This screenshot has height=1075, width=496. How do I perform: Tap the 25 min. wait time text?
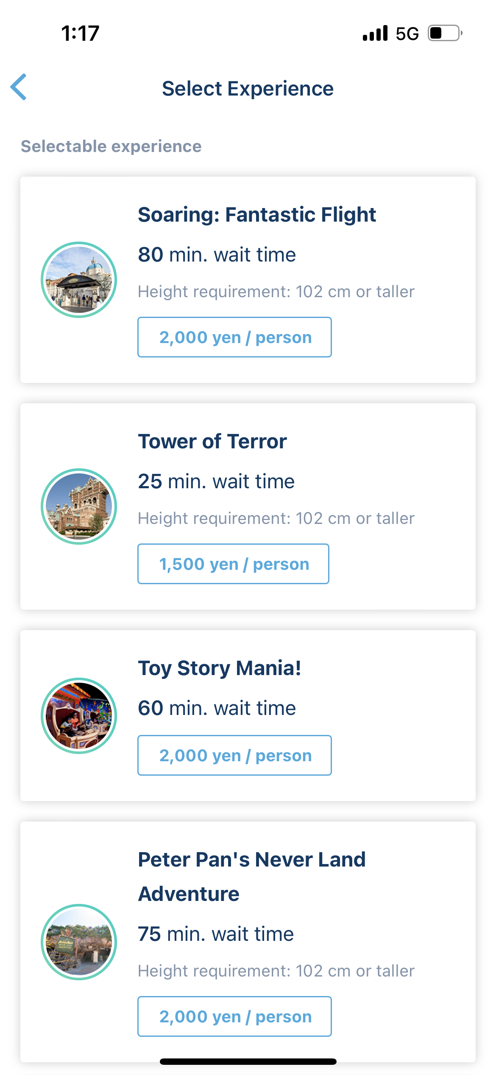tap(216, 482)
